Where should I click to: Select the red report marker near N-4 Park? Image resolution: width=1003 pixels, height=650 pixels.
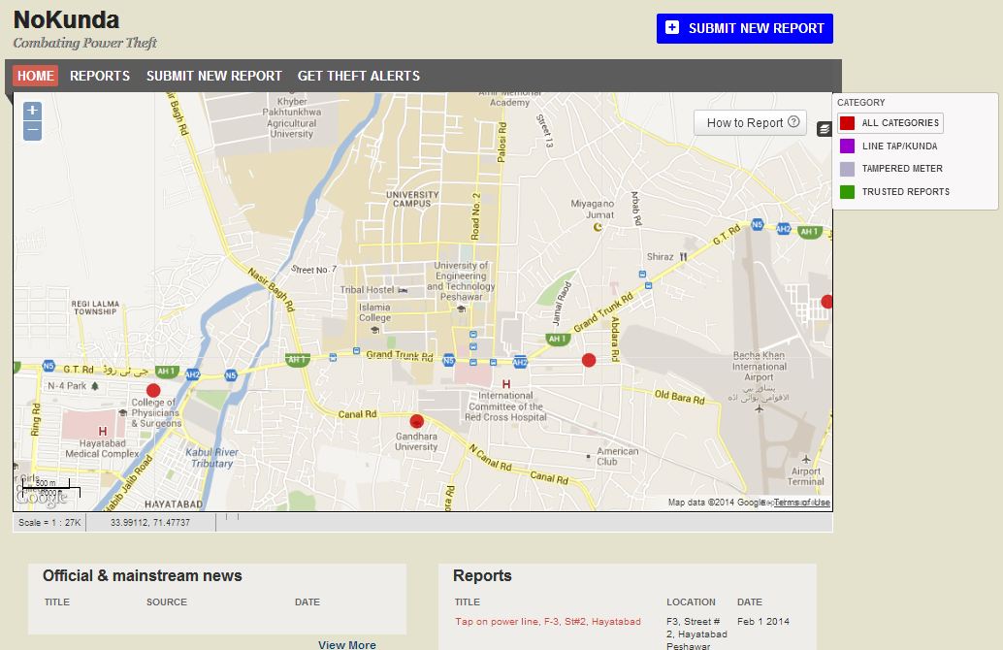[x=153, y=390]
